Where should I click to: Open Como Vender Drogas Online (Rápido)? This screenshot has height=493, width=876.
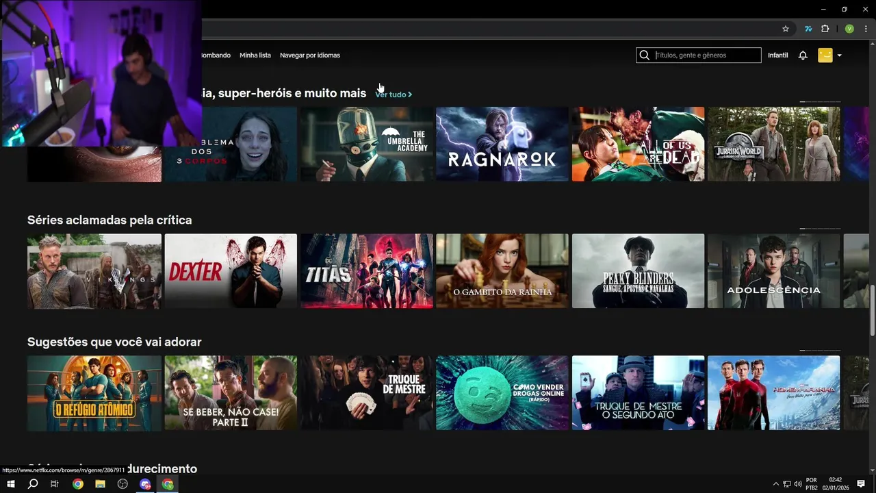pyautogui.click(x=502, y=393)
